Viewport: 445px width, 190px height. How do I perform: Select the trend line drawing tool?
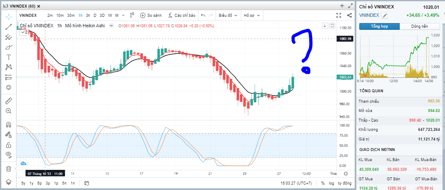9,27
